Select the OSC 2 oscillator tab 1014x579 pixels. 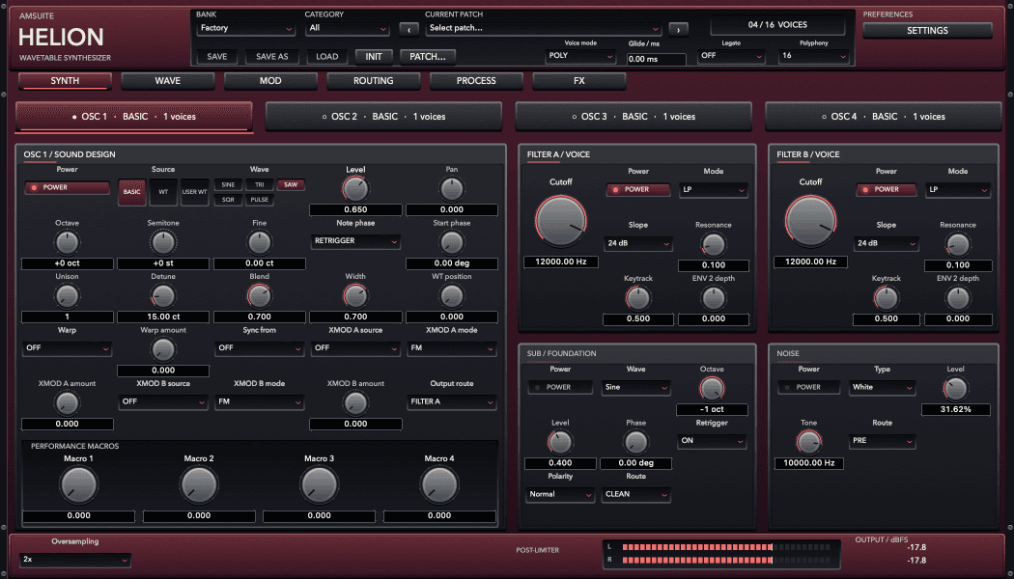pyautogui.click(x=383, y=117)
